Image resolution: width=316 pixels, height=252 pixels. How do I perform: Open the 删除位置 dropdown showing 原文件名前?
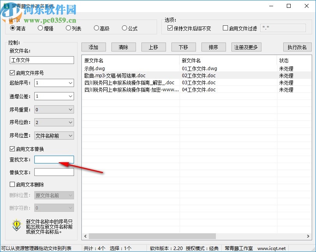click(71, 195)
